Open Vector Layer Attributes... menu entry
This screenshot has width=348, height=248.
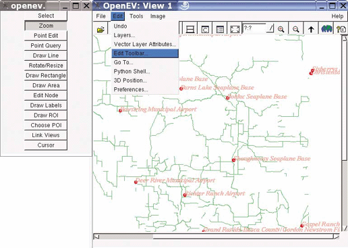click(x=145, y=45)
